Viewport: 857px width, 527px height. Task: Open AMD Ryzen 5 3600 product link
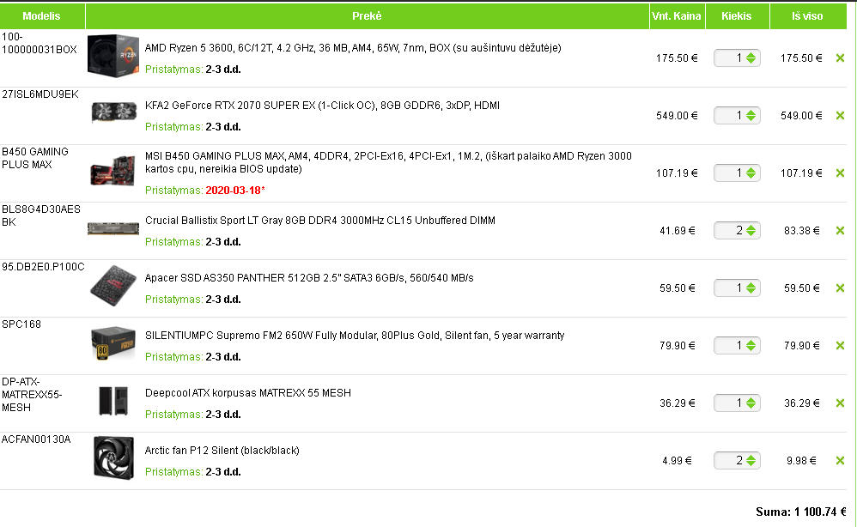353,48
